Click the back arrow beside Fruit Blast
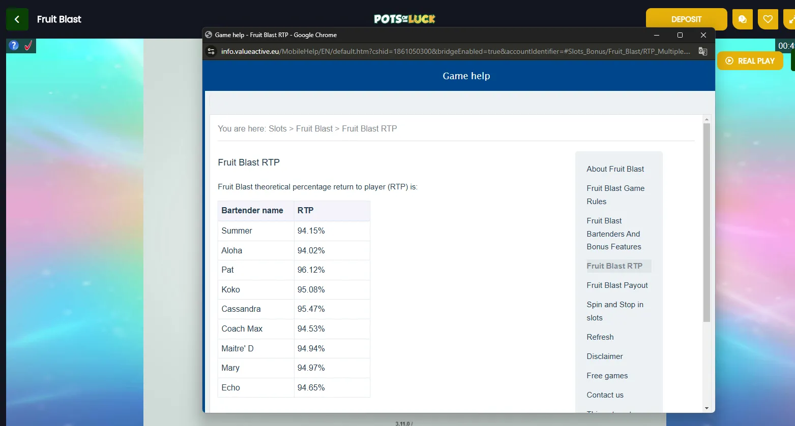This screenshot has height=426, width=795. (17, 19)
